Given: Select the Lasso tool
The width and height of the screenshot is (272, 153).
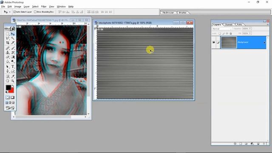Looking at the screenshot, I should [8, 38].
